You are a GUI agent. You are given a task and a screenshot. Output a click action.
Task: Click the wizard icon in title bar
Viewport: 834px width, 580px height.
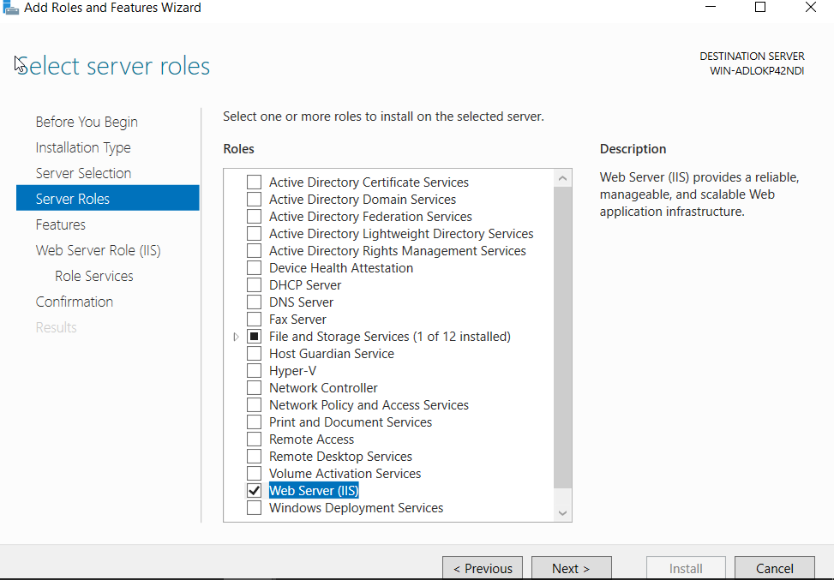click(10, 8)
